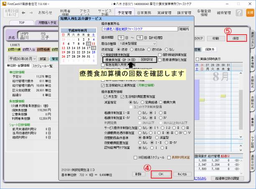
Task: Click the orange 支援 support icon
Action: 250,13
